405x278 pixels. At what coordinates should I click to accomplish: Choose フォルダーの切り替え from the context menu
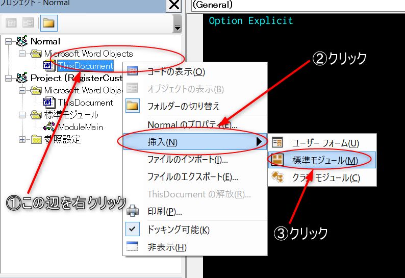pos(195,106)
